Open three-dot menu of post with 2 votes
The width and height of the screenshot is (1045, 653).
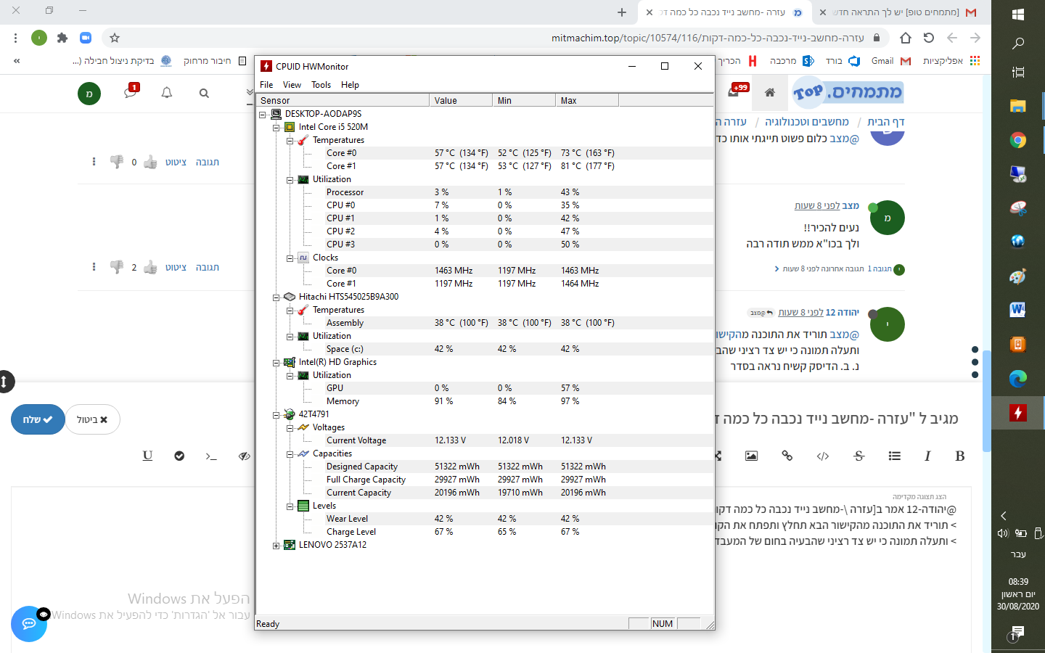pyautogui.click(x=94, y=267)
